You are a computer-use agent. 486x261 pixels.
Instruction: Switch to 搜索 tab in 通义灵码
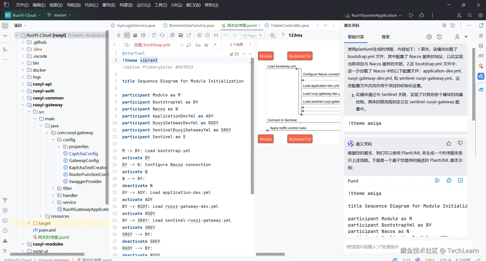386,37
